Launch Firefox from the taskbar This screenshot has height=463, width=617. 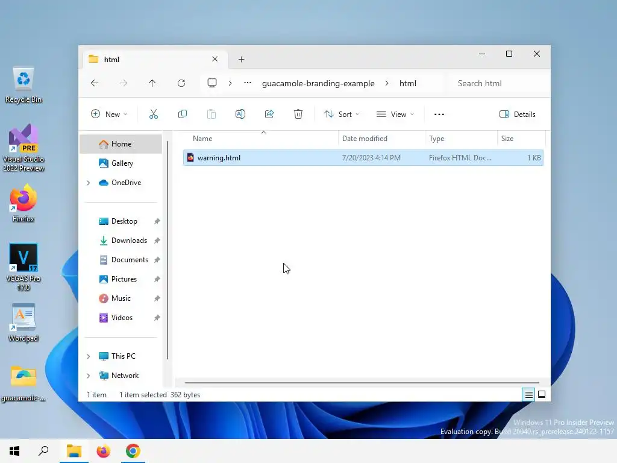(104, 451)
